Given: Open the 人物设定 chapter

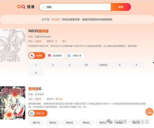Looking at the screenshot, I should coord(103,65).
